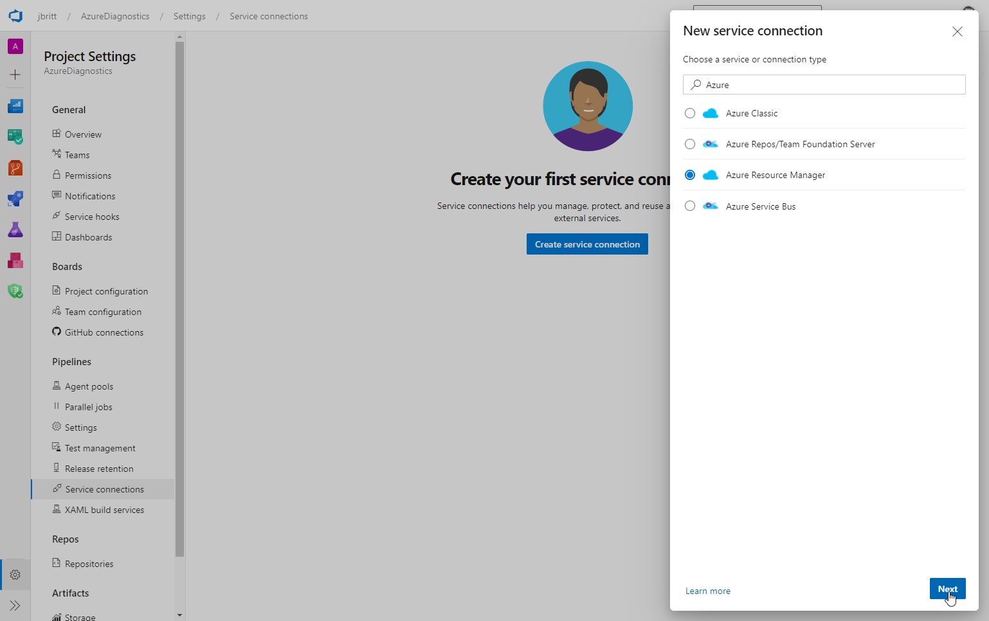Focus the connection type search field
Viewport: 989px width, 621px height.
pyautogui.click(x=824, y=85)
